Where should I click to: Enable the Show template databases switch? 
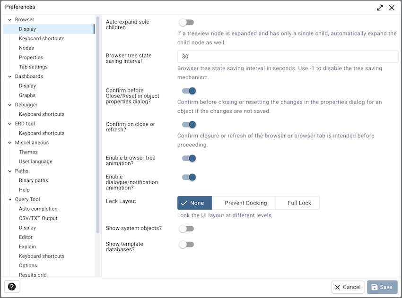186,245
